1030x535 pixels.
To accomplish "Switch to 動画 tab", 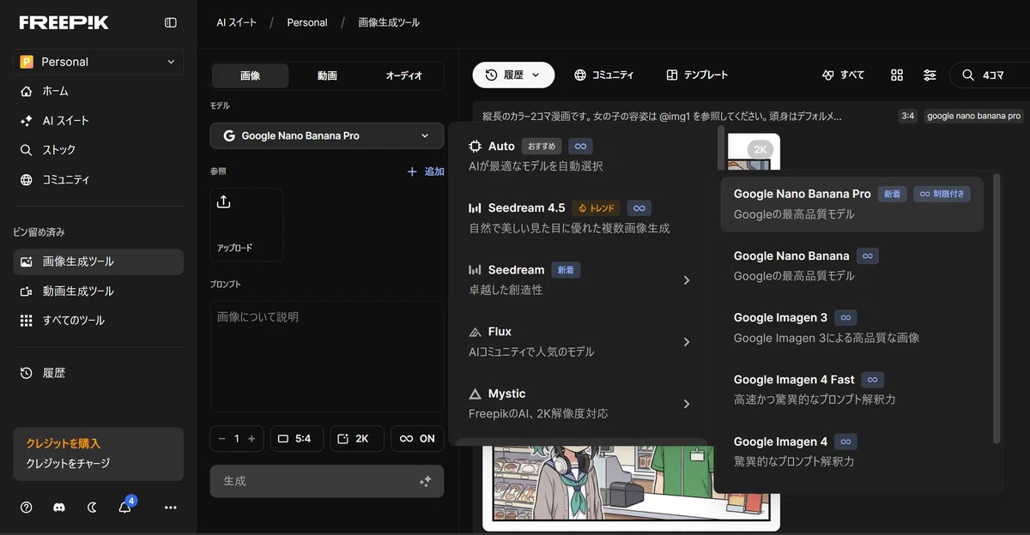I will pyautogui.click(x=327, y=75).
